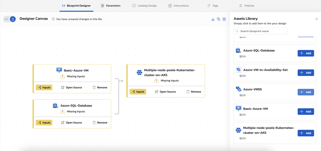Click the Instructions tab icon
321x151 pixels.
[x=170, y=6]
